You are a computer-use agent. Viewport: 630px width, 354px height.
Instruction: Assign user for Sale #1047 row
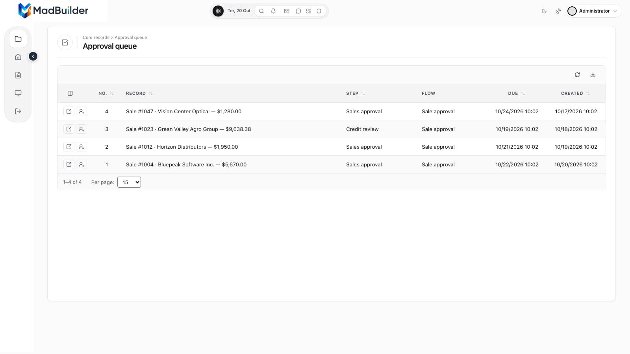(x=82, y=111)
